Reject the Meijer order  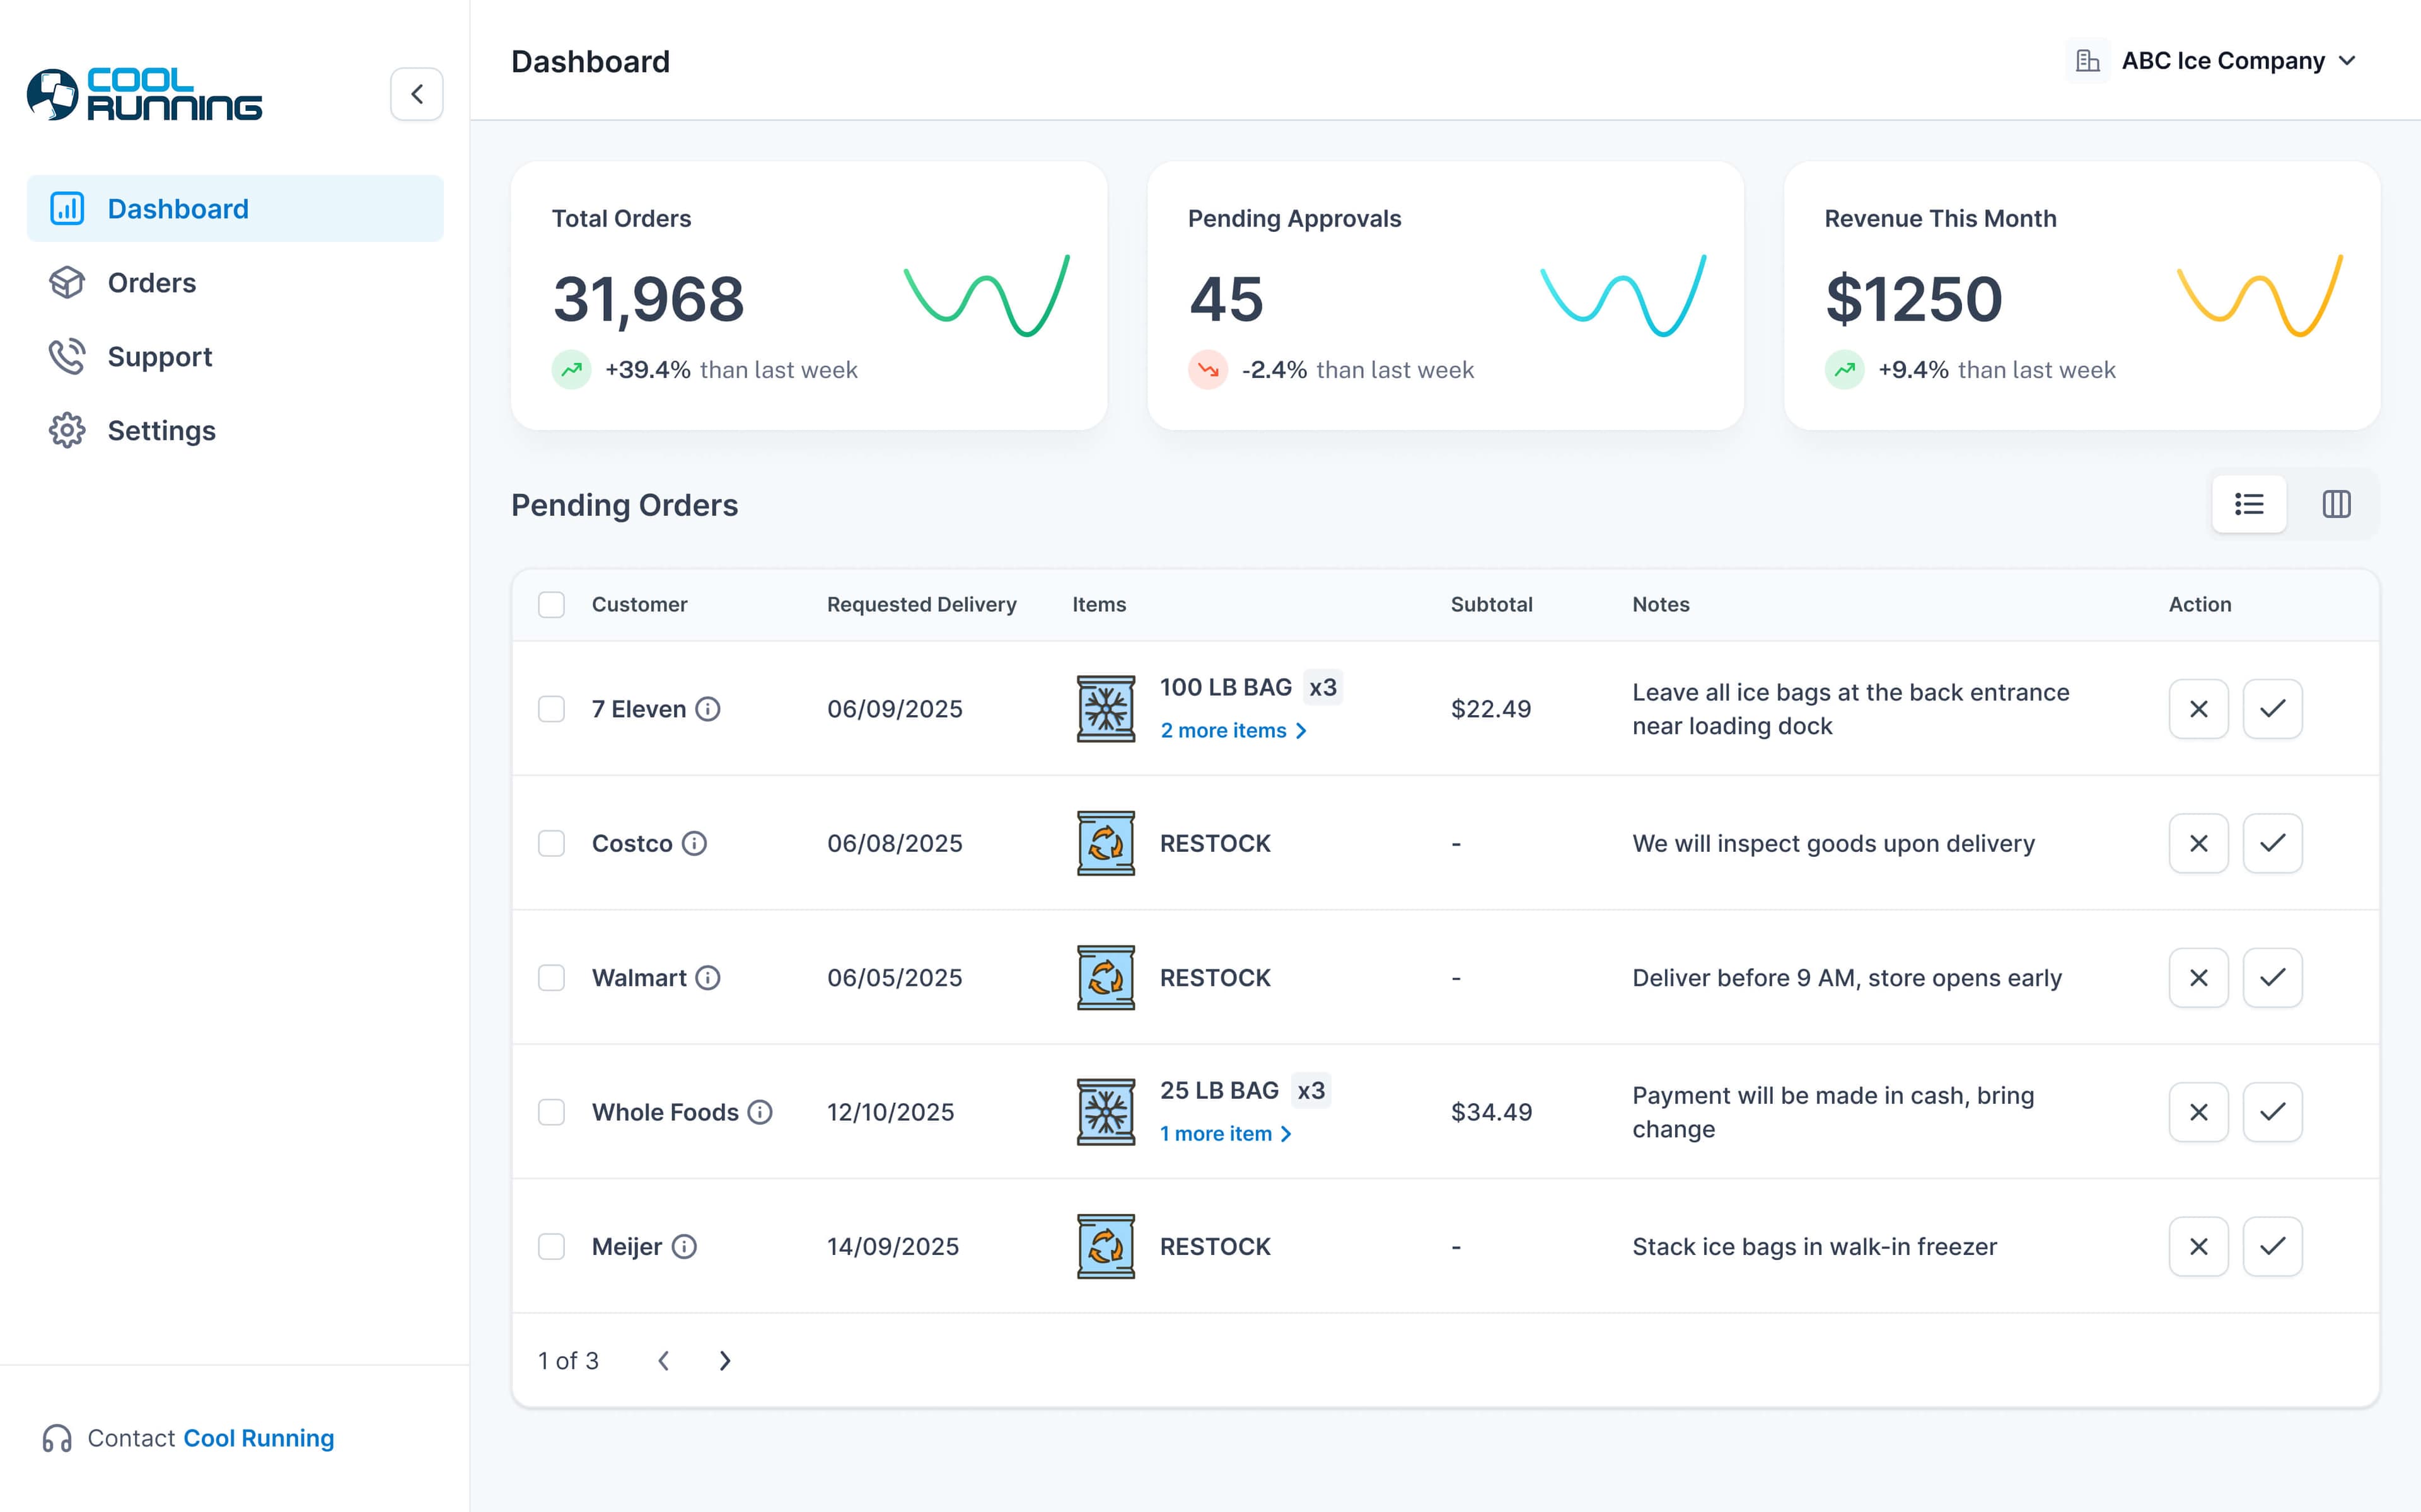click(2198, 1246)
